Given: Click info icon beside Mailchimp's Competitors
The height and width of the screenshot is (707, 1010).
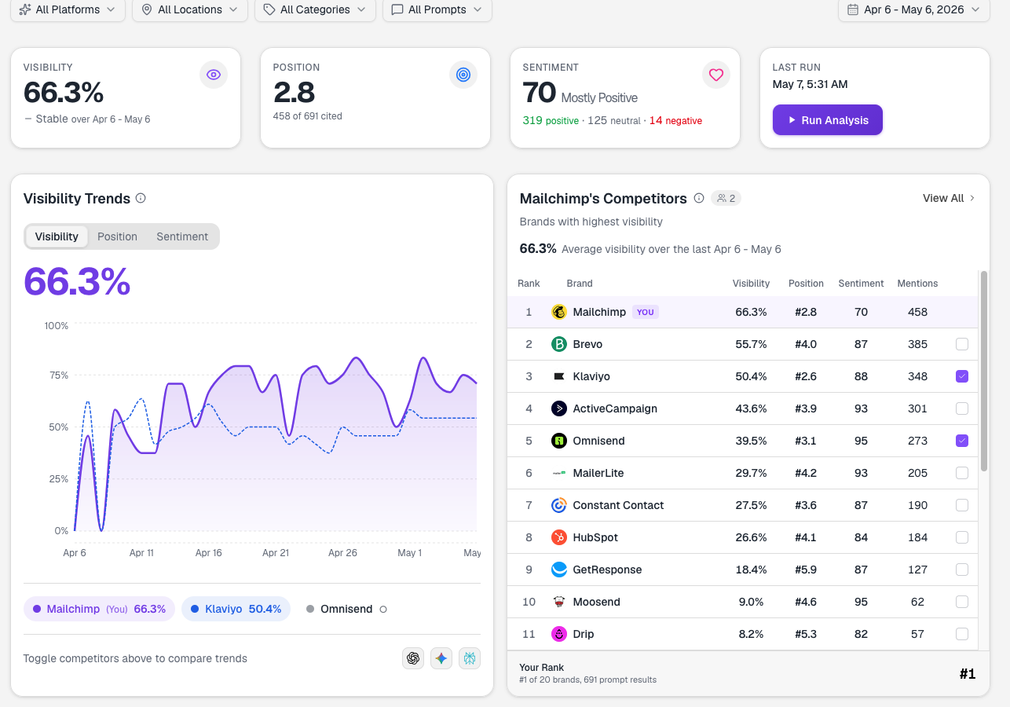Looking at the screenshot, I should point(698,198).
